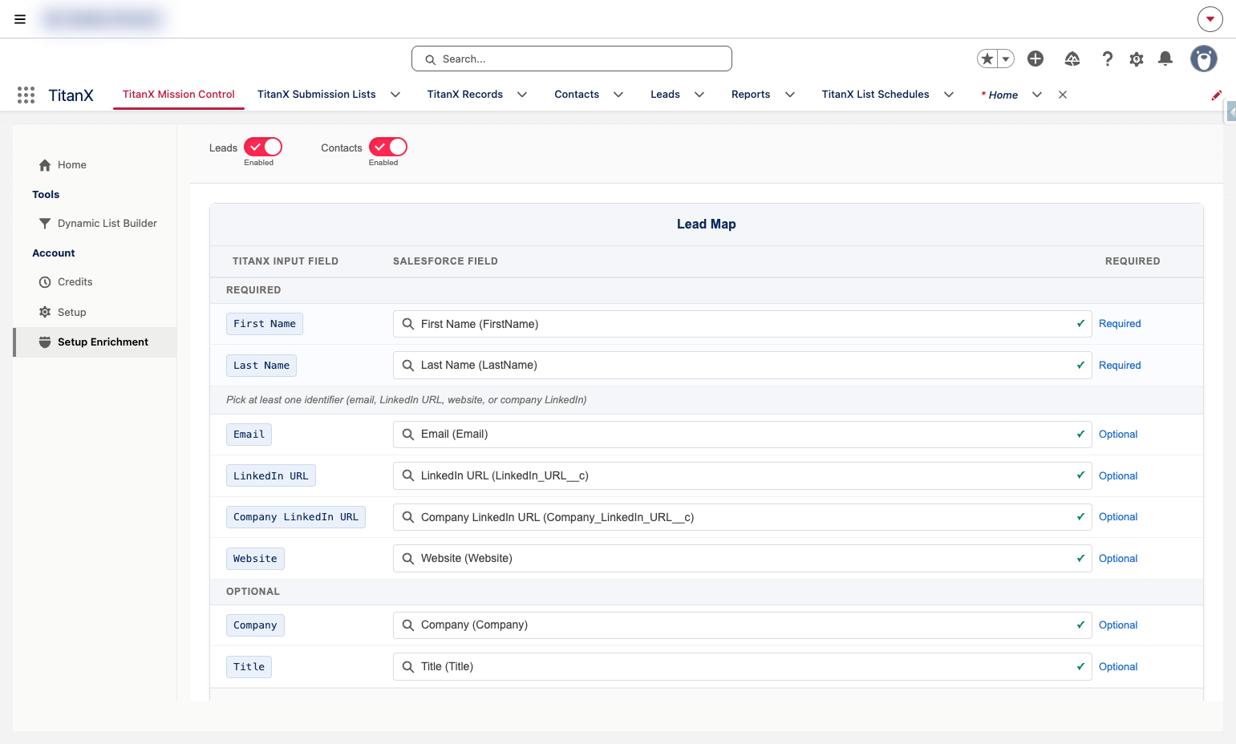Select Setup Enrichment in sidebar
1236x744 pixels.
click(x=95, y=342)
